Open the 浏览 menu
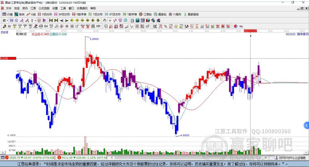This screenshot has height=167, width=309. [17, 8]
